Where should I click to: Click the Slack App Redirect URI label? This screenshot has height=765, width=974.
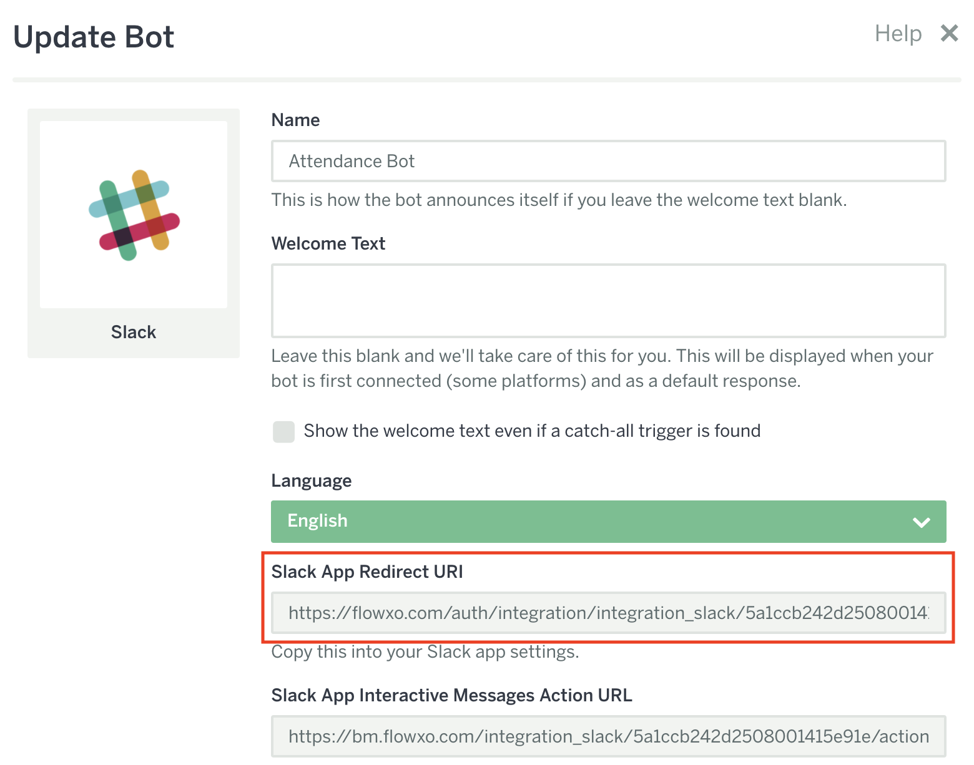366,572
